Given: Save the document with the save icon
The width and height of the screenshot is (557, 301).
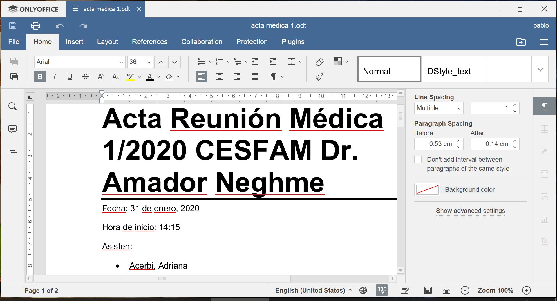Looking at the screenshot, I should tap(12, 25).
